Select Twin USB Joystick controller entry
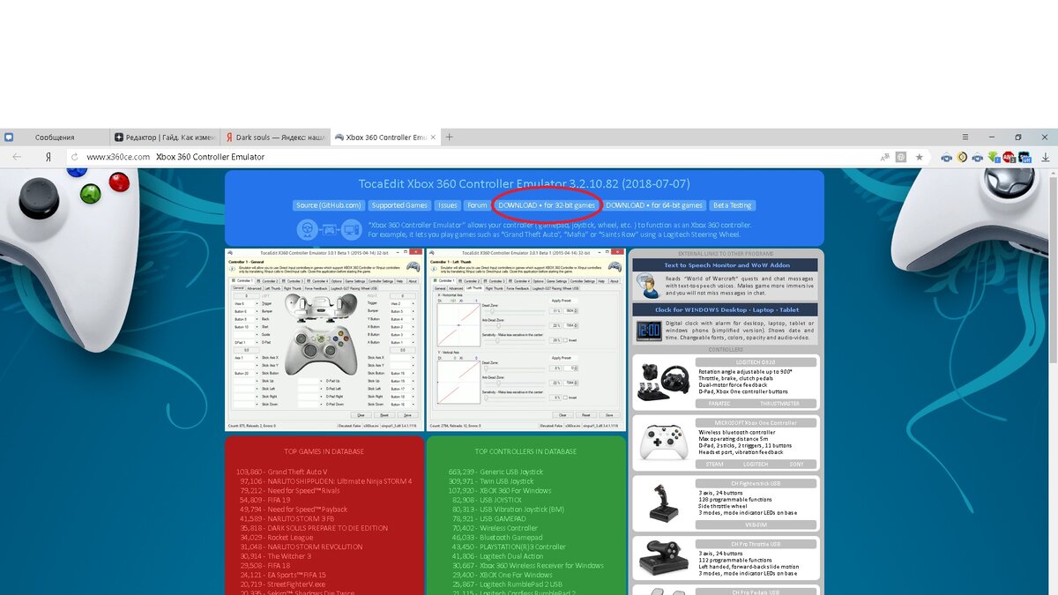This screenshot has height=595, width=1058. point(492,481)
